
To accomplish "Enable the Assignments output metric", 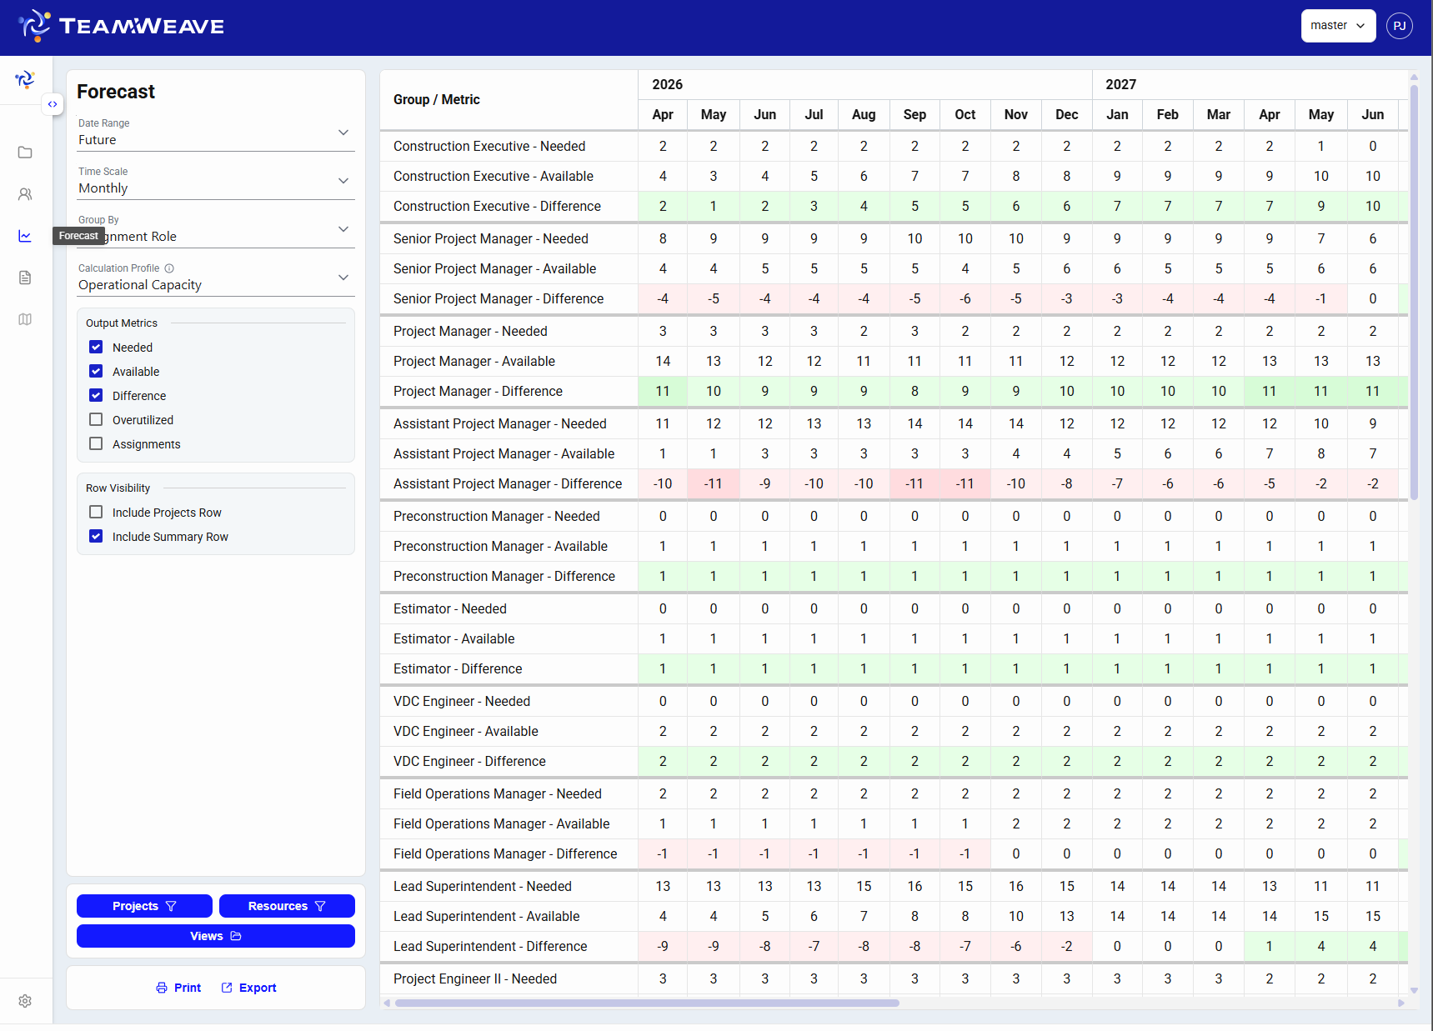I will tap(96, 443).
